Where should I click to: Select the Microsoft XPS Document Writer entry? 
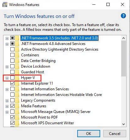[x=47, y=123]
